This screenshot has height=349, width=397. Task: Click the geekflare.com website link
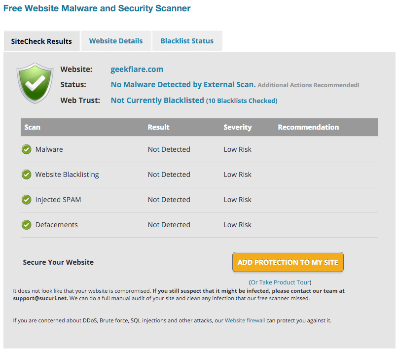[x=137, y=70]
